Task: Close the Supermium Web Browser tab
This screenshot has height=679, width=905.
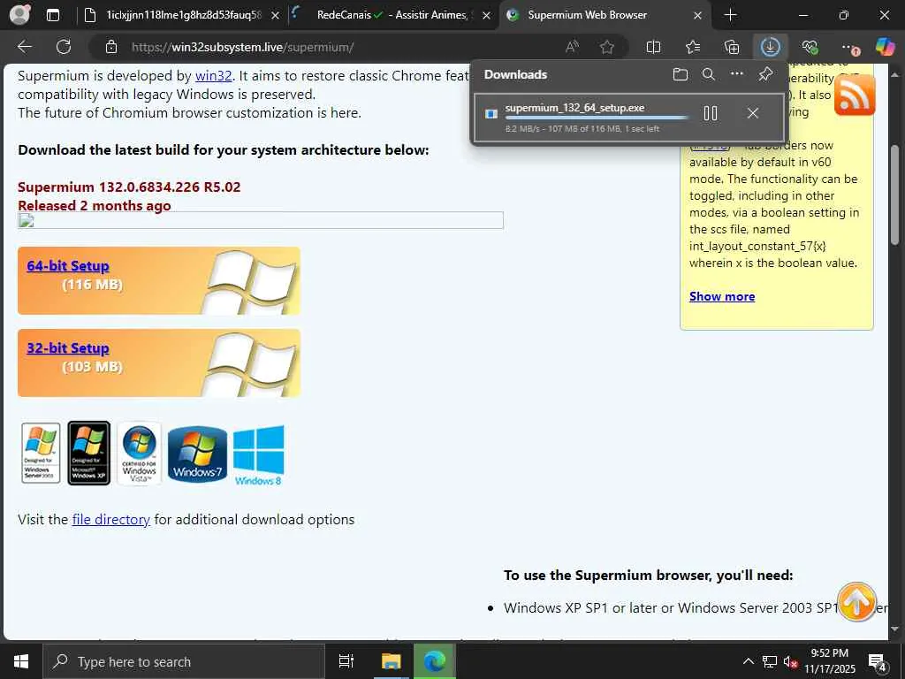Action: [698, 16]
